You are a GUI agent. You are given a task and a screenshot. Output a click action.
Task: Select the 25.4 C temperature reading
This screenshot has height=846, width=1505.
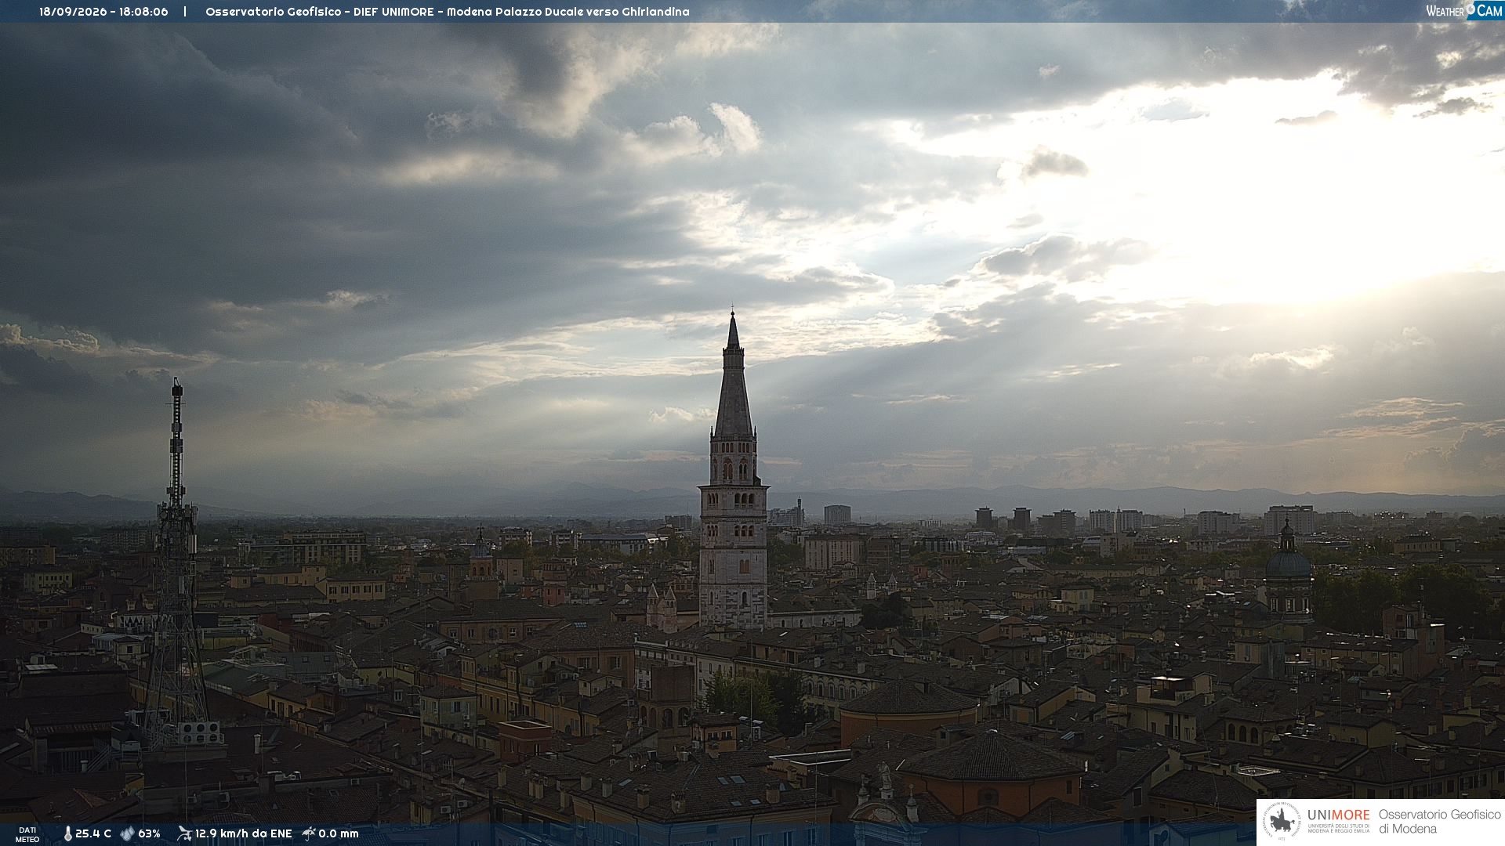93,834
